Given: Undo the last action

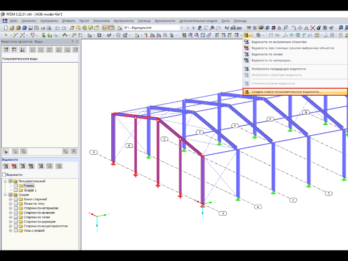Looking at the screenshot, I should (x=57, y=28).
